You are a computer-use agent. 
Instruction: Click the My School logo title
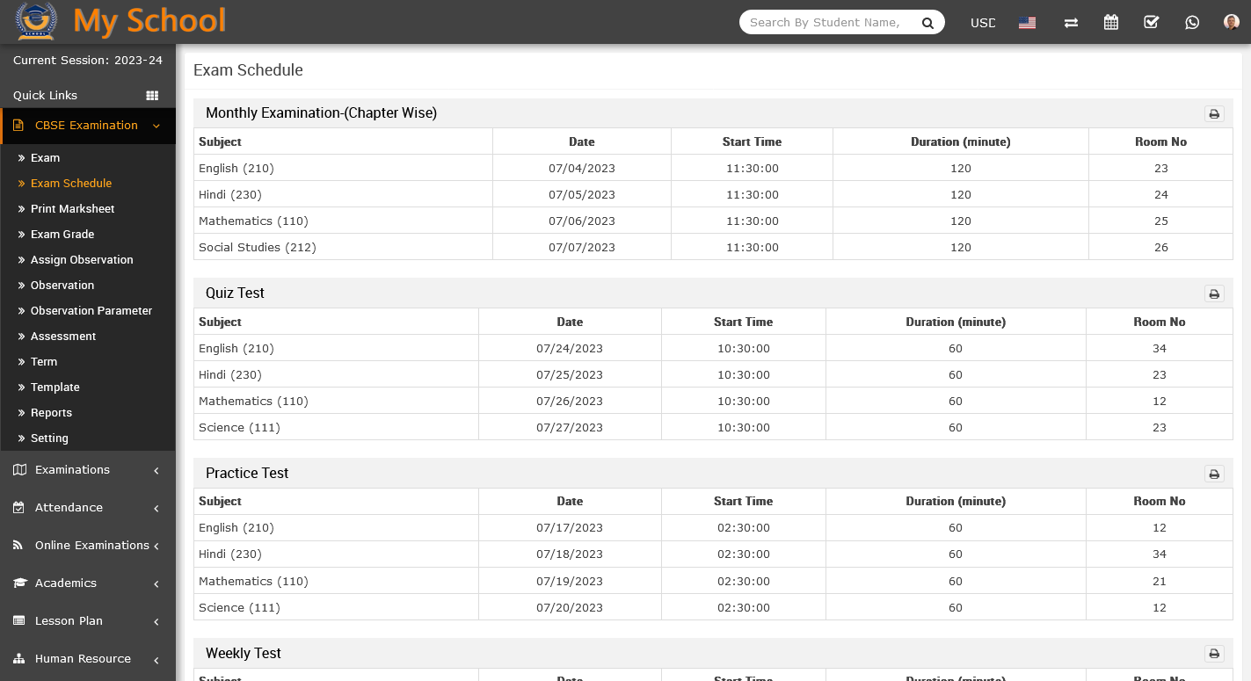coord(149,21)
